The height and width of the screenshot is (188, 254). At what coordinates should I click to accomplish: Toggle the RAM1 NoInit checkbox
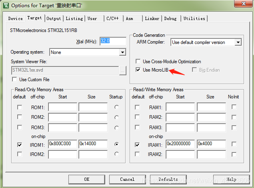[x=234, y=107]
